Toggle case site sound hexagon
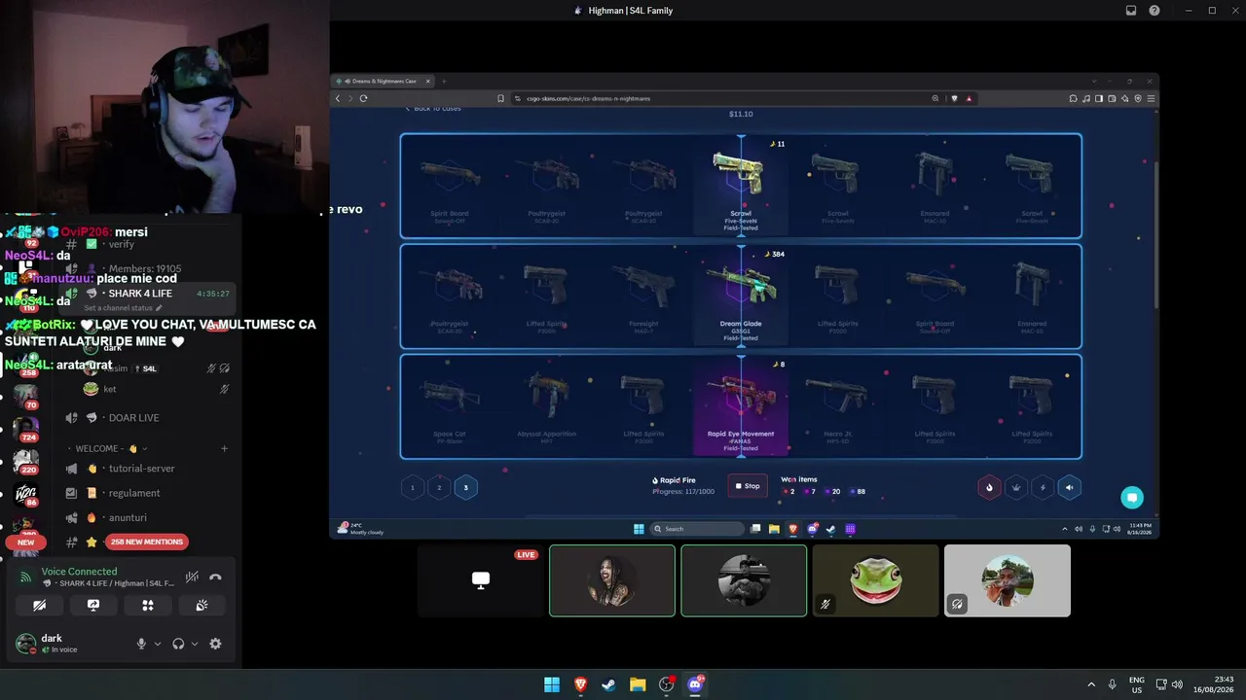The height and width of the screenshot is (700, 1246). point(1069,487)
